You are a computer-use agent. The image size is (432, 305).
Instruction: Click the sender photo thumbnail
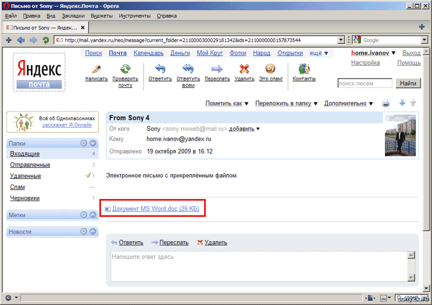pyautogui.click(x=400, y=136)
